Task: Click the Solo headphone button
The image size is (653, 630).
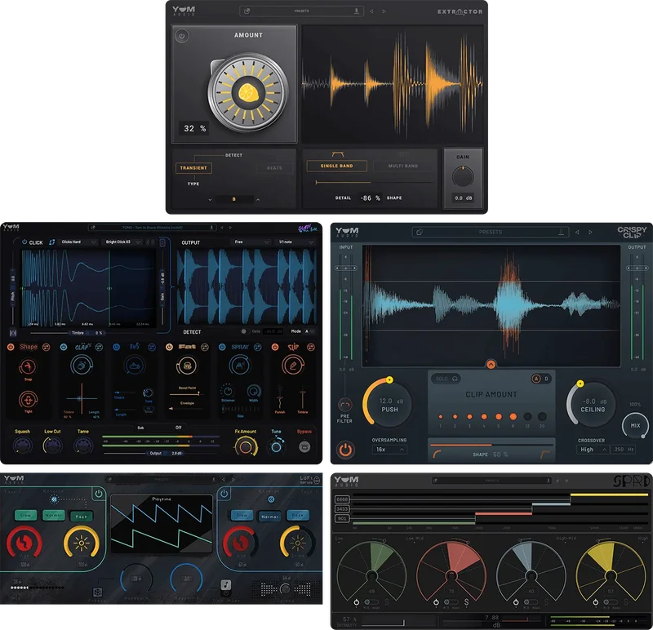Action: click(x=447, y=379)
